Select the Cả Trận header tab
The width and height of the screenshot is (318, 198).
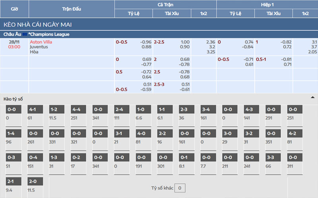(165, 4)
